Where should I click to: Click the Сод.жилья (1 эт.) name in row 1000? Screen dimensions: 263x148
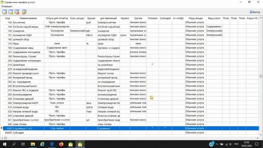click(23, 128)
